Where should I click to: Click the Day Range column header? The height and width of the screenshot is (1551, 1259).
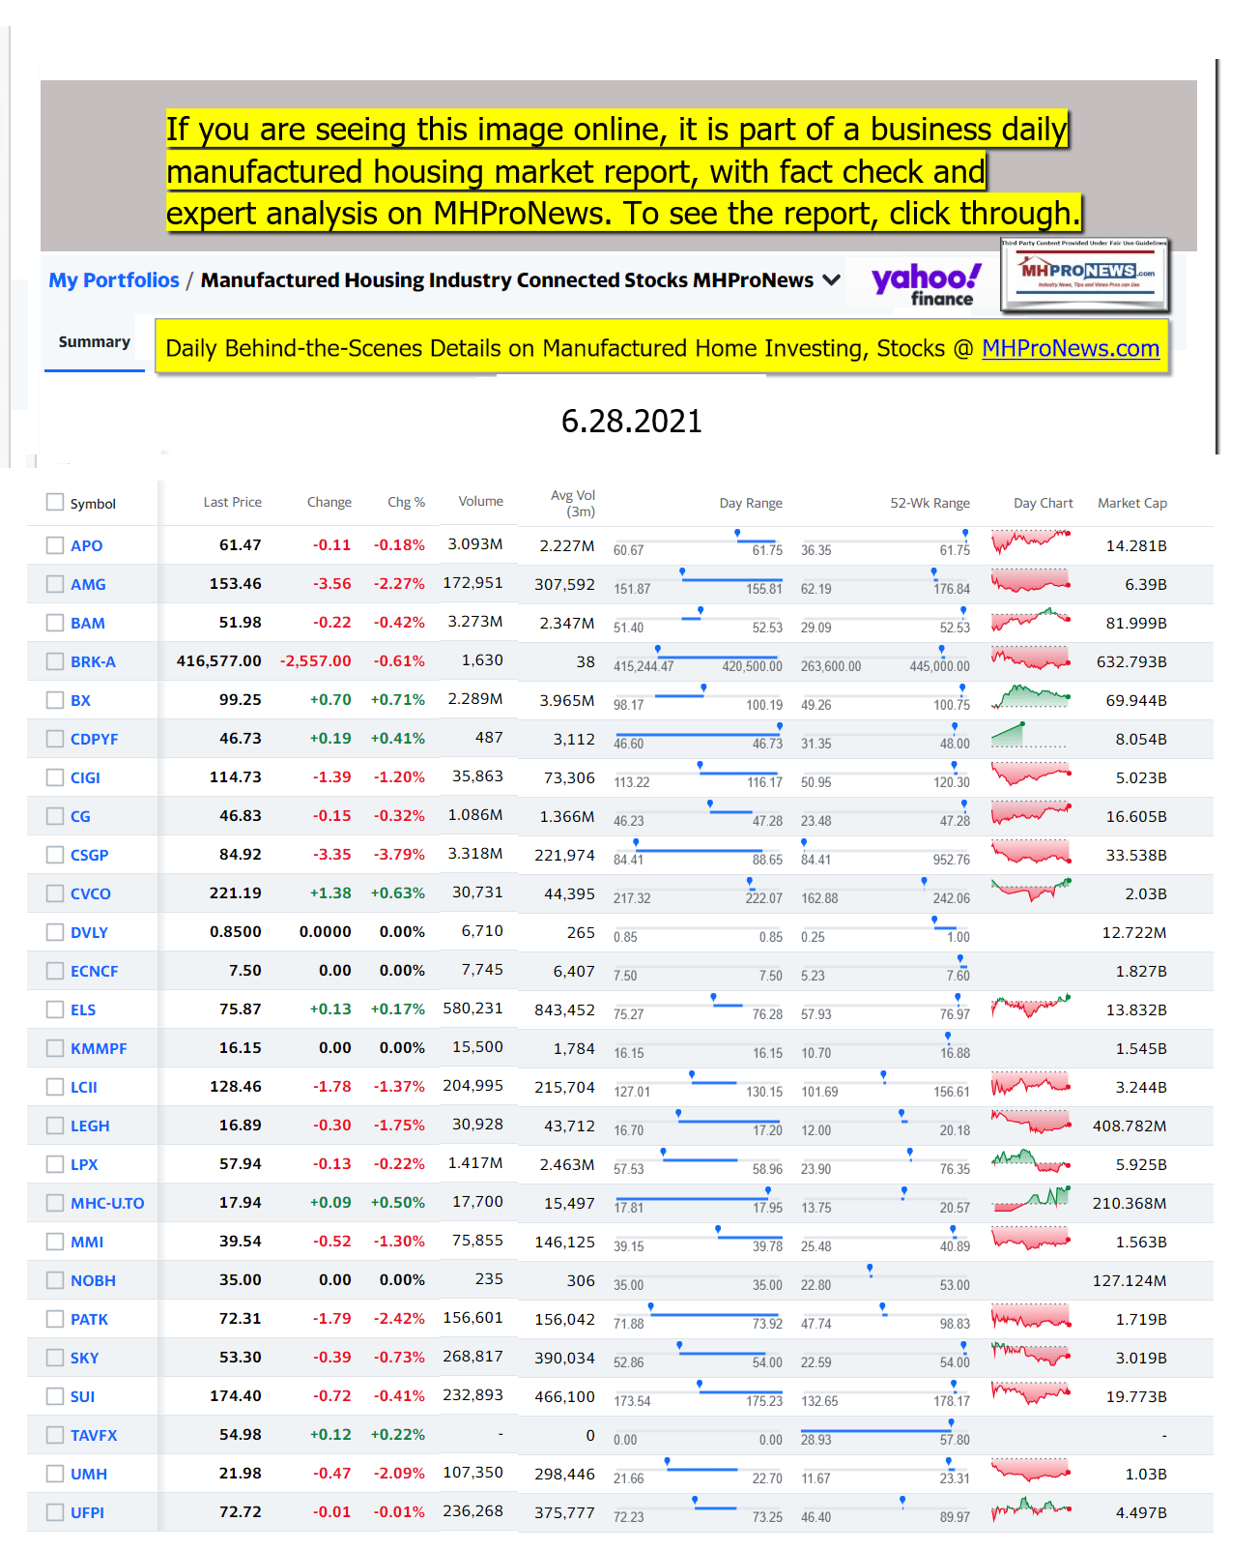(x=751, y=503)
